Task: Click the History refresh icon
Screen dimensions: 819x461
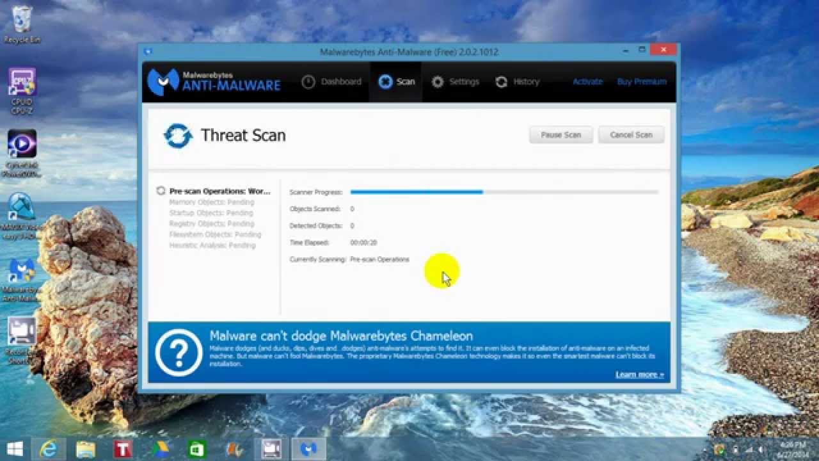Action: coord(502,82)
